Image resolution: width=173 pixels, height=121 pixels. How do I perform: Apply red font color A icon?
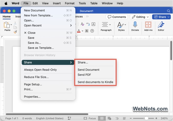(x=79, y=31)
